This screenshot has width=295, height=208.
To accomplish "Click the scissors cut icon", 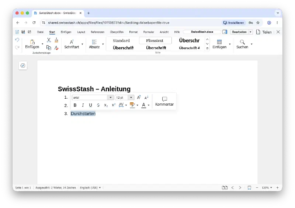I will (49, 40).
